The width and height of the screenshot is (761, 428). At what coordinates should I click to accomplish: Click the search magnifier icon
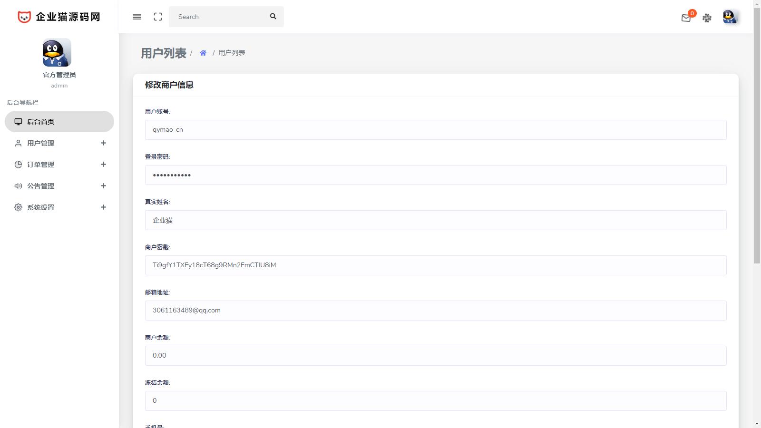point(273,17)
